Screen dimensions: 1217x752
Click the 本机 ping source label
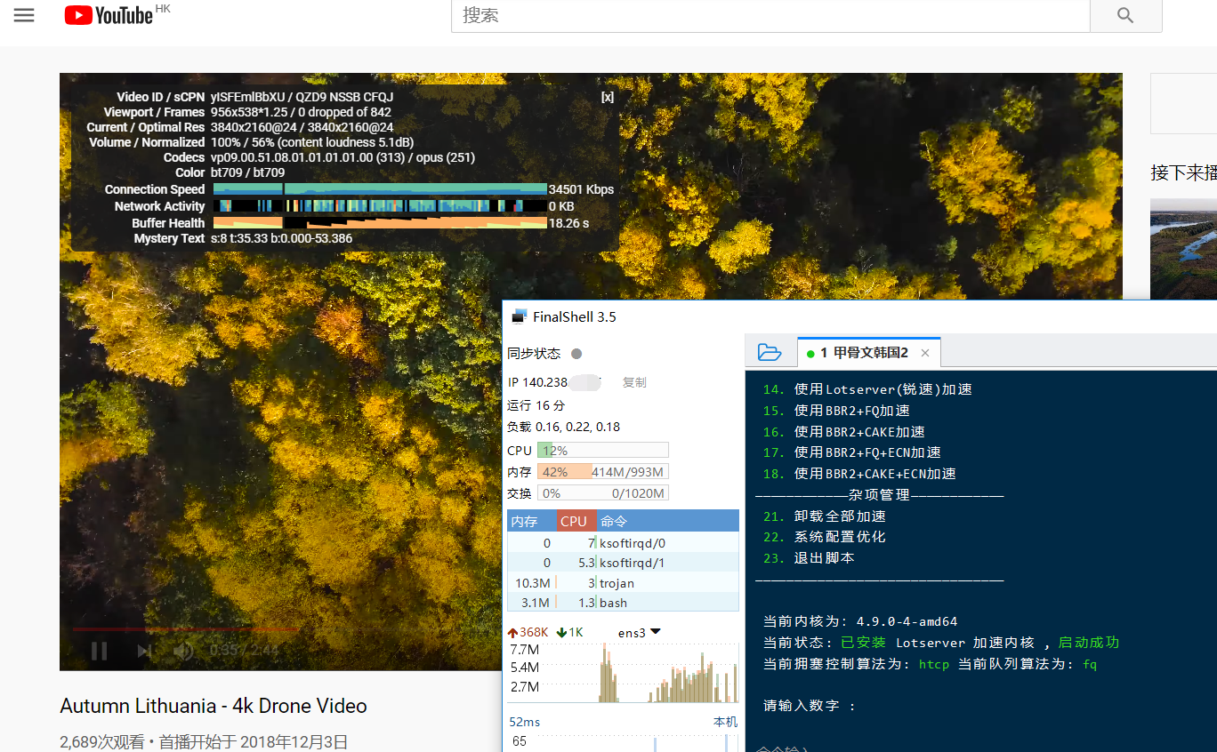pos(725,722)
